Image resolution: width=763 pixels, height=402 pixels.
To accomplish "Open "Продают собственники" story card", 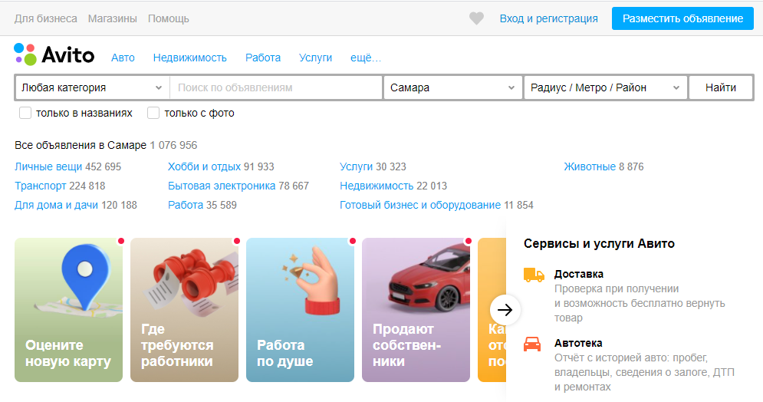I will [416, 309].
